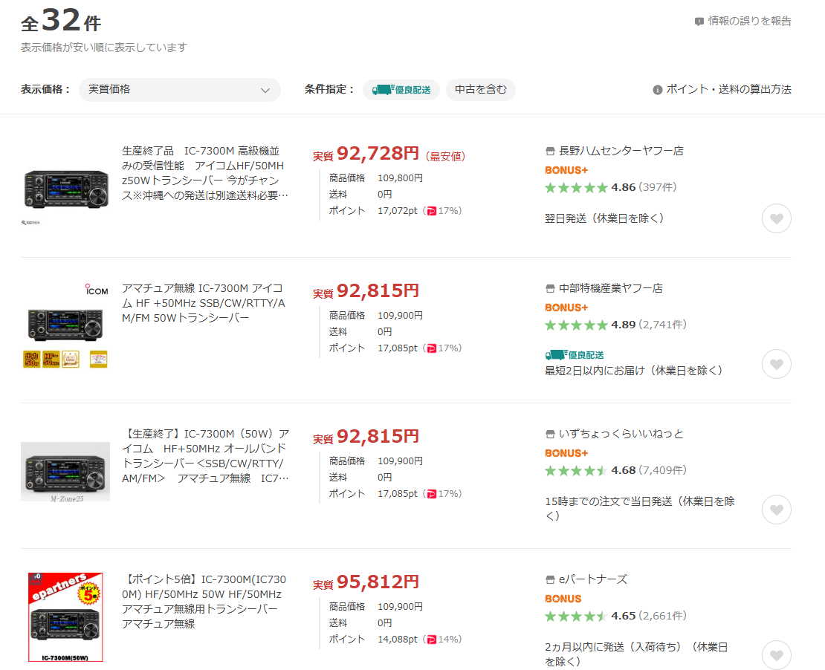
Task: Open the 中部特機産業ヤフー店 store link
Action: (x=610, y=288)
